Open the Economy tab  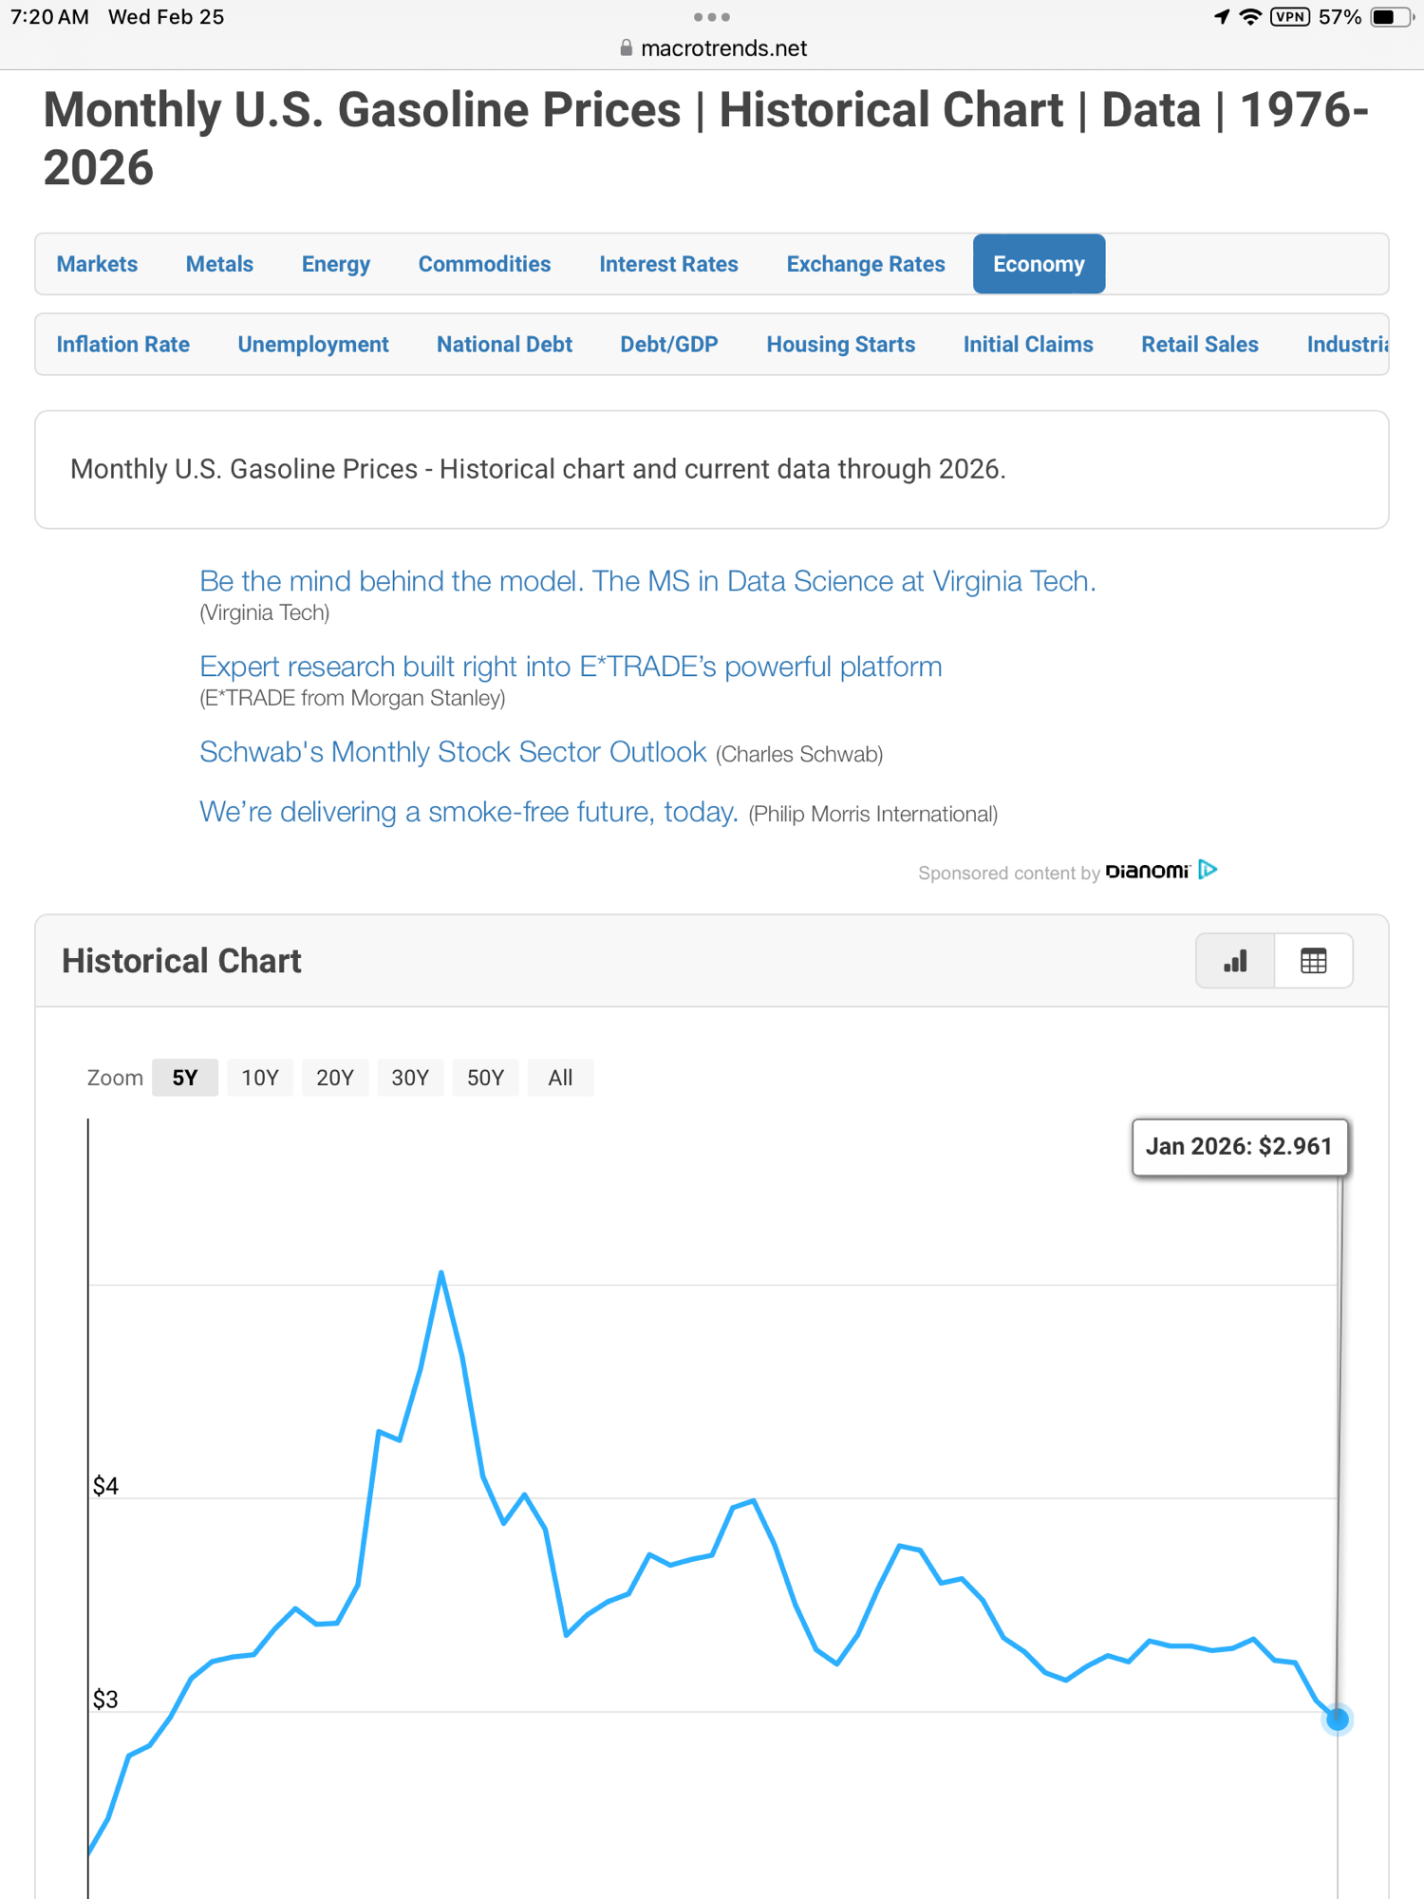tap(1039, 264)
